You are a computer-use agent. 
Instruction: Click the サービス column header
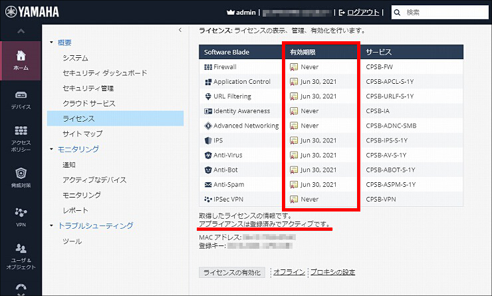(x=379, y=52)
